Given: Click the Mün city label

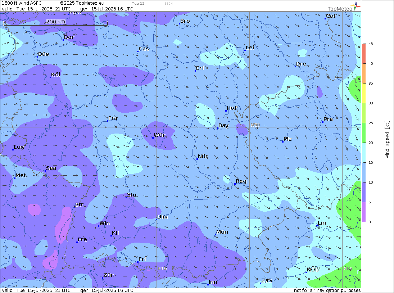Looking at the screenshot, I should point(222,232).
